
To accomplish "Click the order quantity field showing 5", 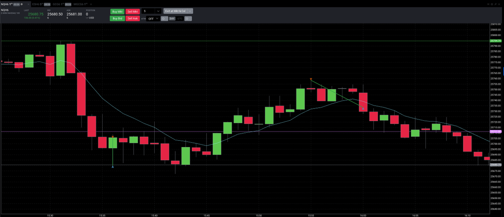I will pos(148,11).
